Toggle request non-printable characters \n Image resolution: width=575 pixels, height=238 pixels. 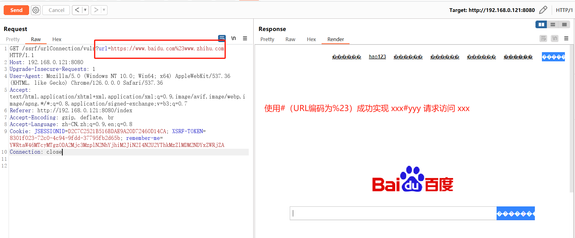tap(233, 38)
